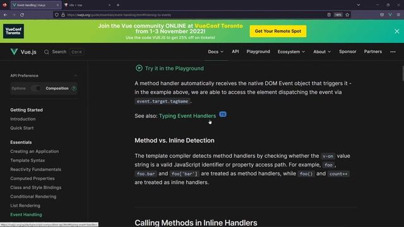Open Event Handling sidebar item

[x=26, y=214]
